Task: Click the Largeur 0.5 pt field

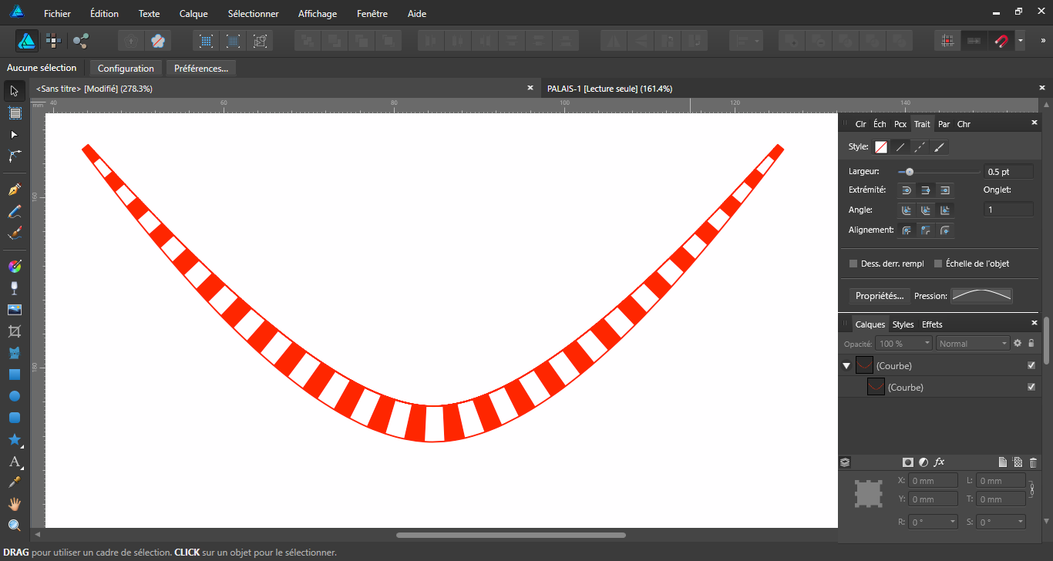Action: pos(1008,172)
